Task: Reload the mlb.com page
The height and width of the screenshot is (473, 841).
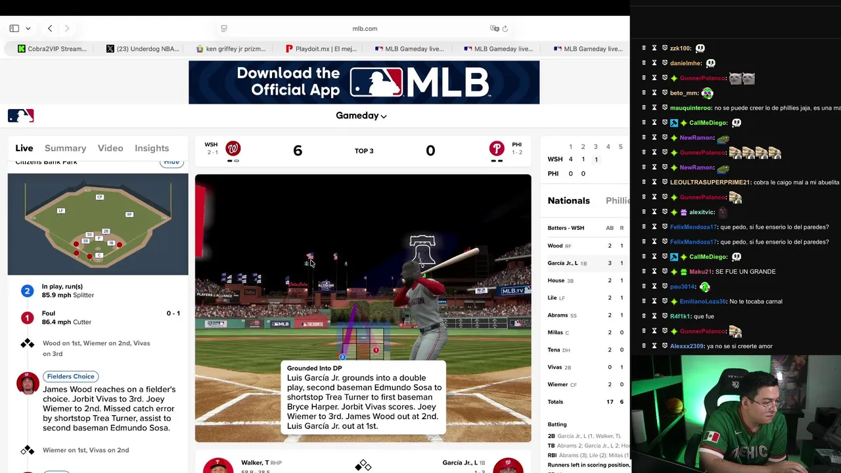Action: (505, 28)
